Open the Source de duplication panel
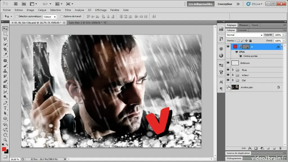The height and width of the screenshot is (162, 288). point(238,153)
